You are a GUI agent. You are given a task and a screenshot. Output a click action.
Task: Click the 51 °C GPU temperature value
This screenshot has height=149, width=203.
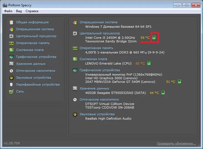(x=171, y=82)
